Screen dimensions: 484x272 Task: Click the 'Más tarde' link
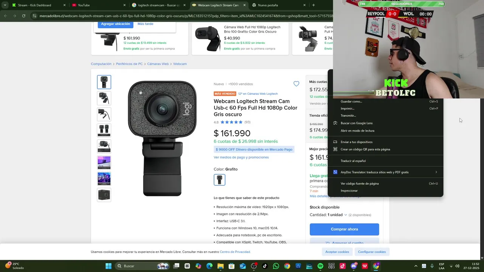click(146, 24)
